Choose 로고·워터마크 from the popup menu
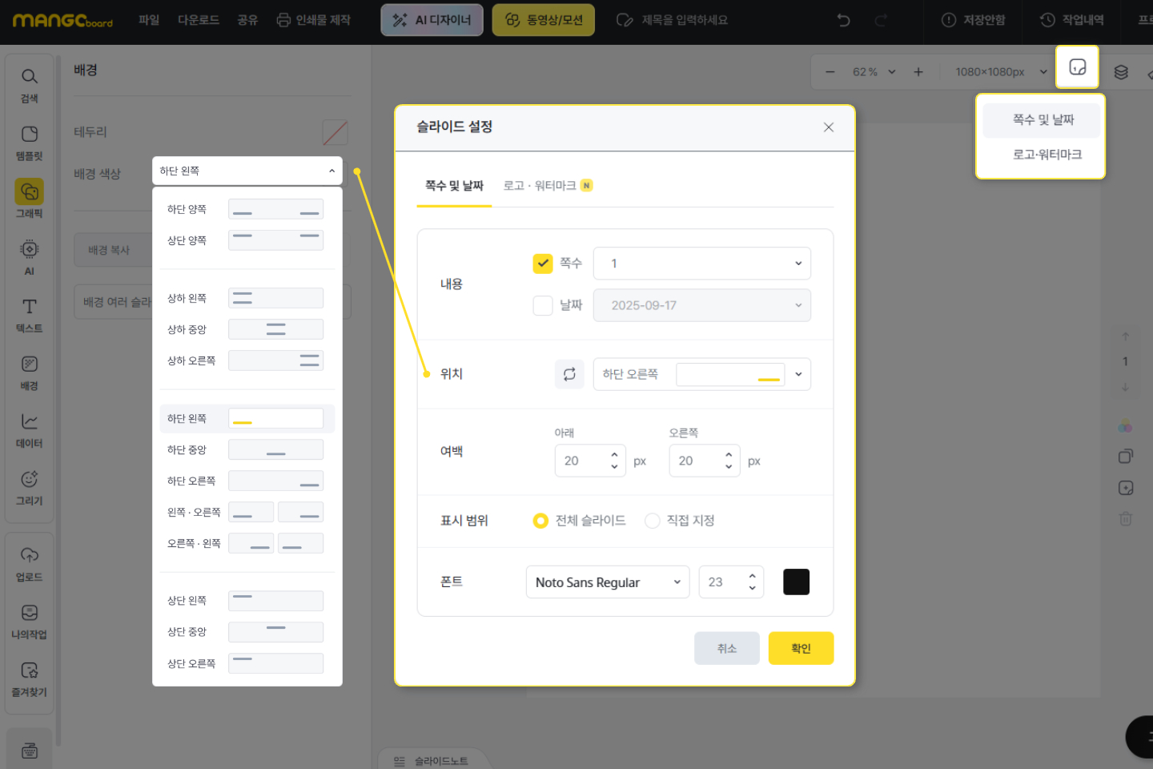The height and width of the screenshot is (769, 1153). [1047, 155]
